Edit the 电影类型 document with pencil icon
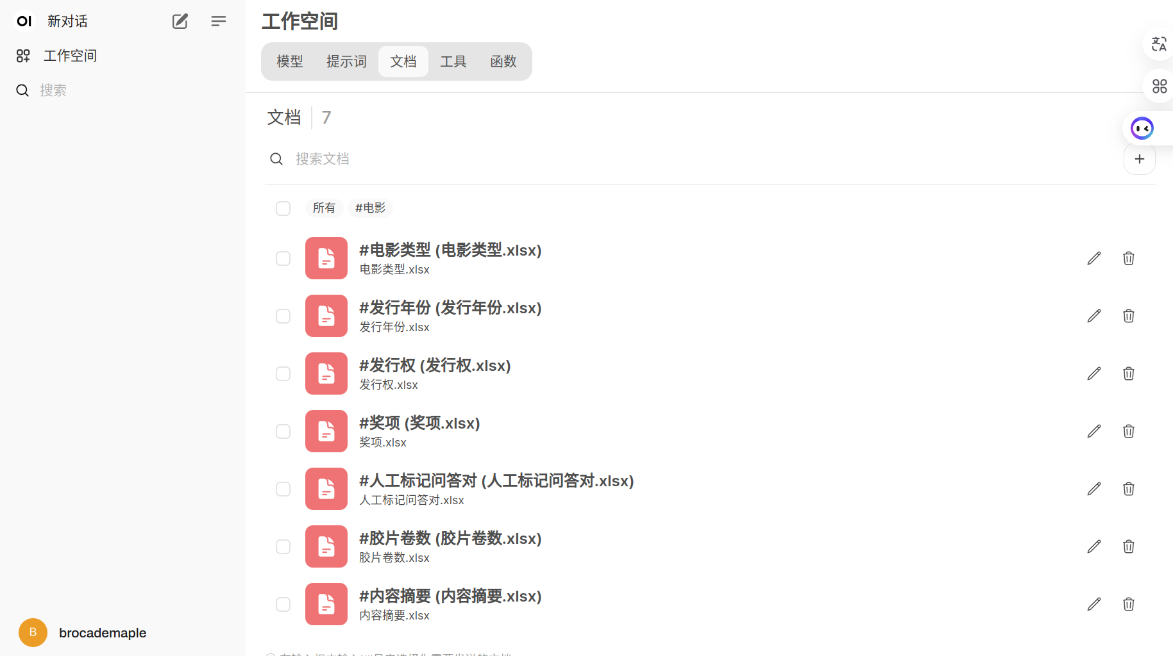The height and width of the screenshot is (656, 1173). pos(1094,258)
